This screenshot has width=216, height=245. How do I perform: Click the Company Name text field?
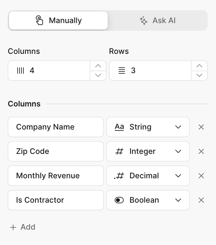point(56,127)
